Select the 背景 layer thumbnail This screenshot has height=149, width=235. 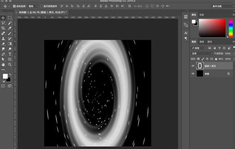(x=200, y=73)
